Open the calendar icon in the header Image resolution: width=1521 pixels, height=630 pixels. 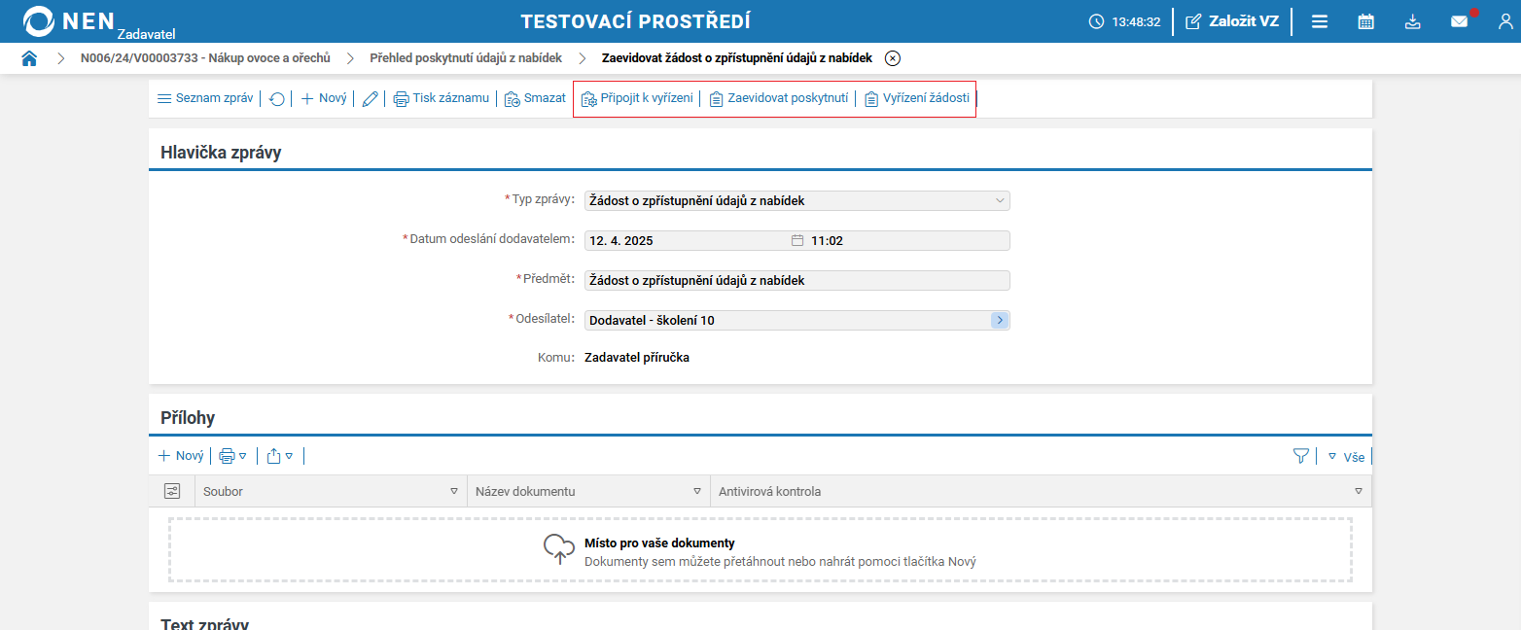[1365, 20]
